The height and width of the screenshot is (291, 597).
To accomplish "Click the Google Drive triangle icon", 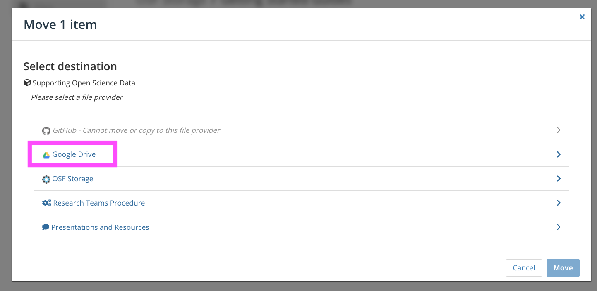I will point(46,155).
